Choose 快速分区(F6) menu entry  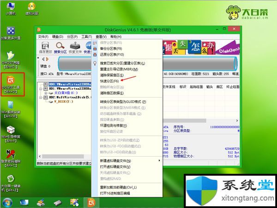[x=127, y=81]
